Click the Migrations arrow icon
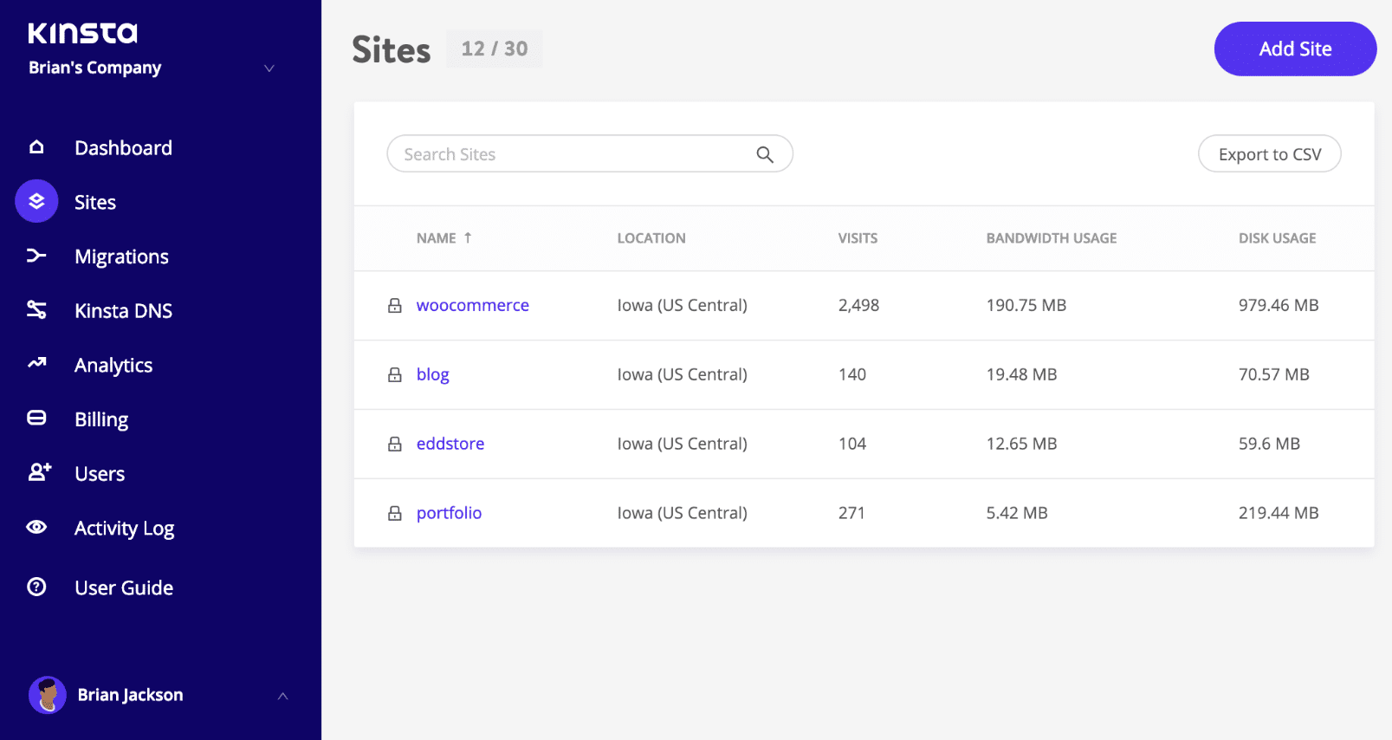The height and width of the screenshot is (740, 1392). (36, 256)
